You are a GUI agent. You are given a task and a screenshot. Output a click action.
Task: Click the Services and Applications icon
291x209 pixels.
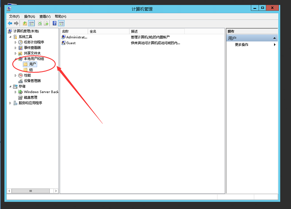(15, 103)
